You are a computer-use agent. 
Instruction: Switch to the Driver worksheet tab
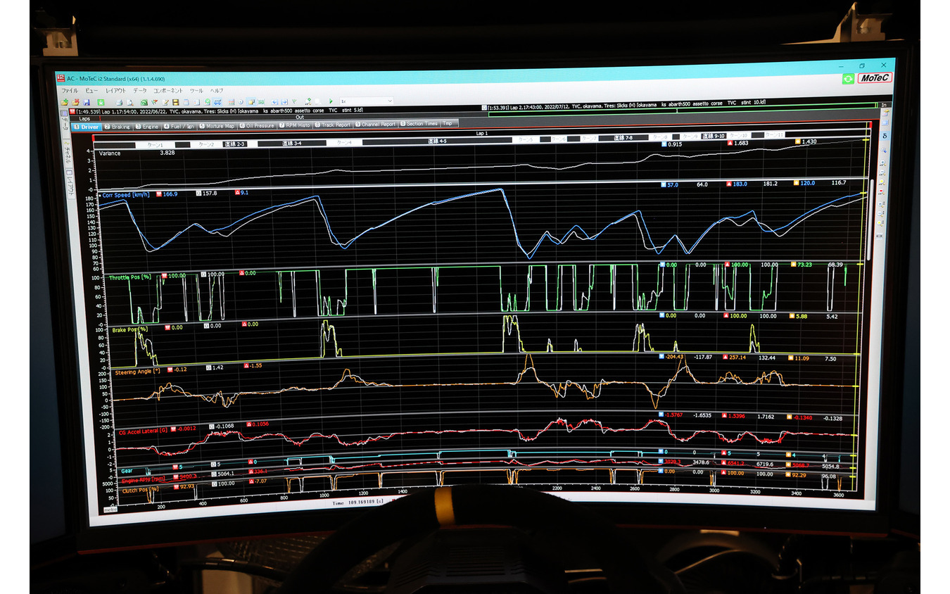coord(86,127)
